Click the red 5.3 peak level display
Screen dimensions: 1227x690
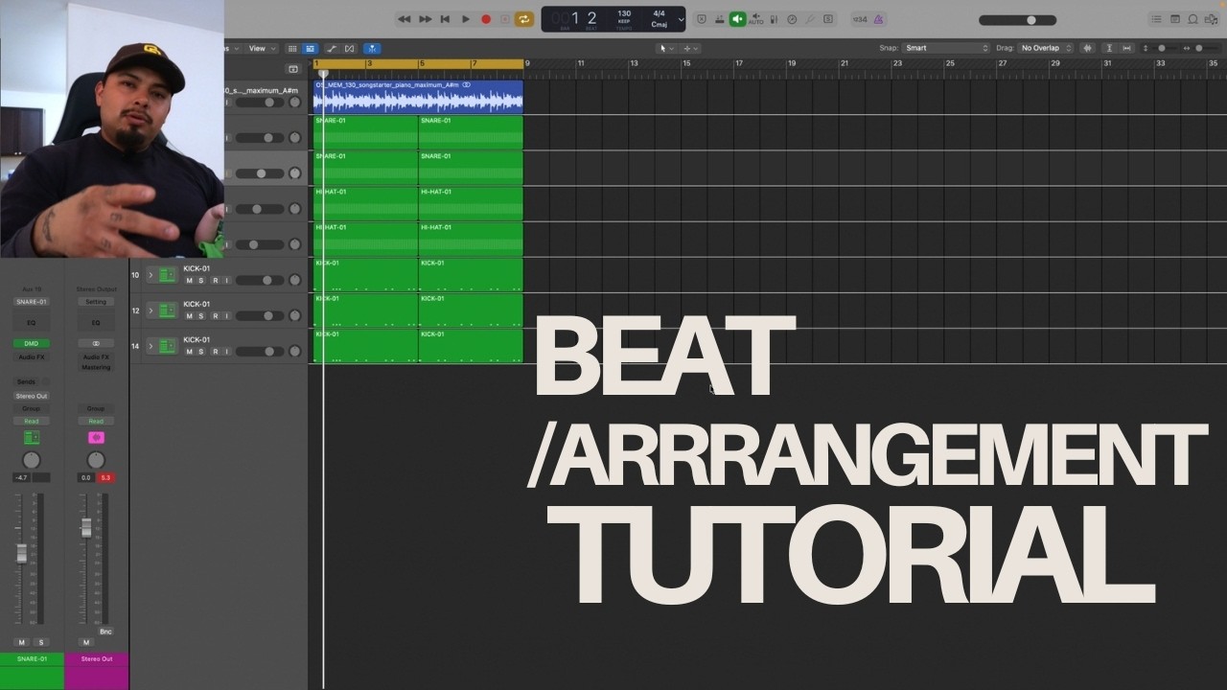pyautogui.click(x=105, y=477)
